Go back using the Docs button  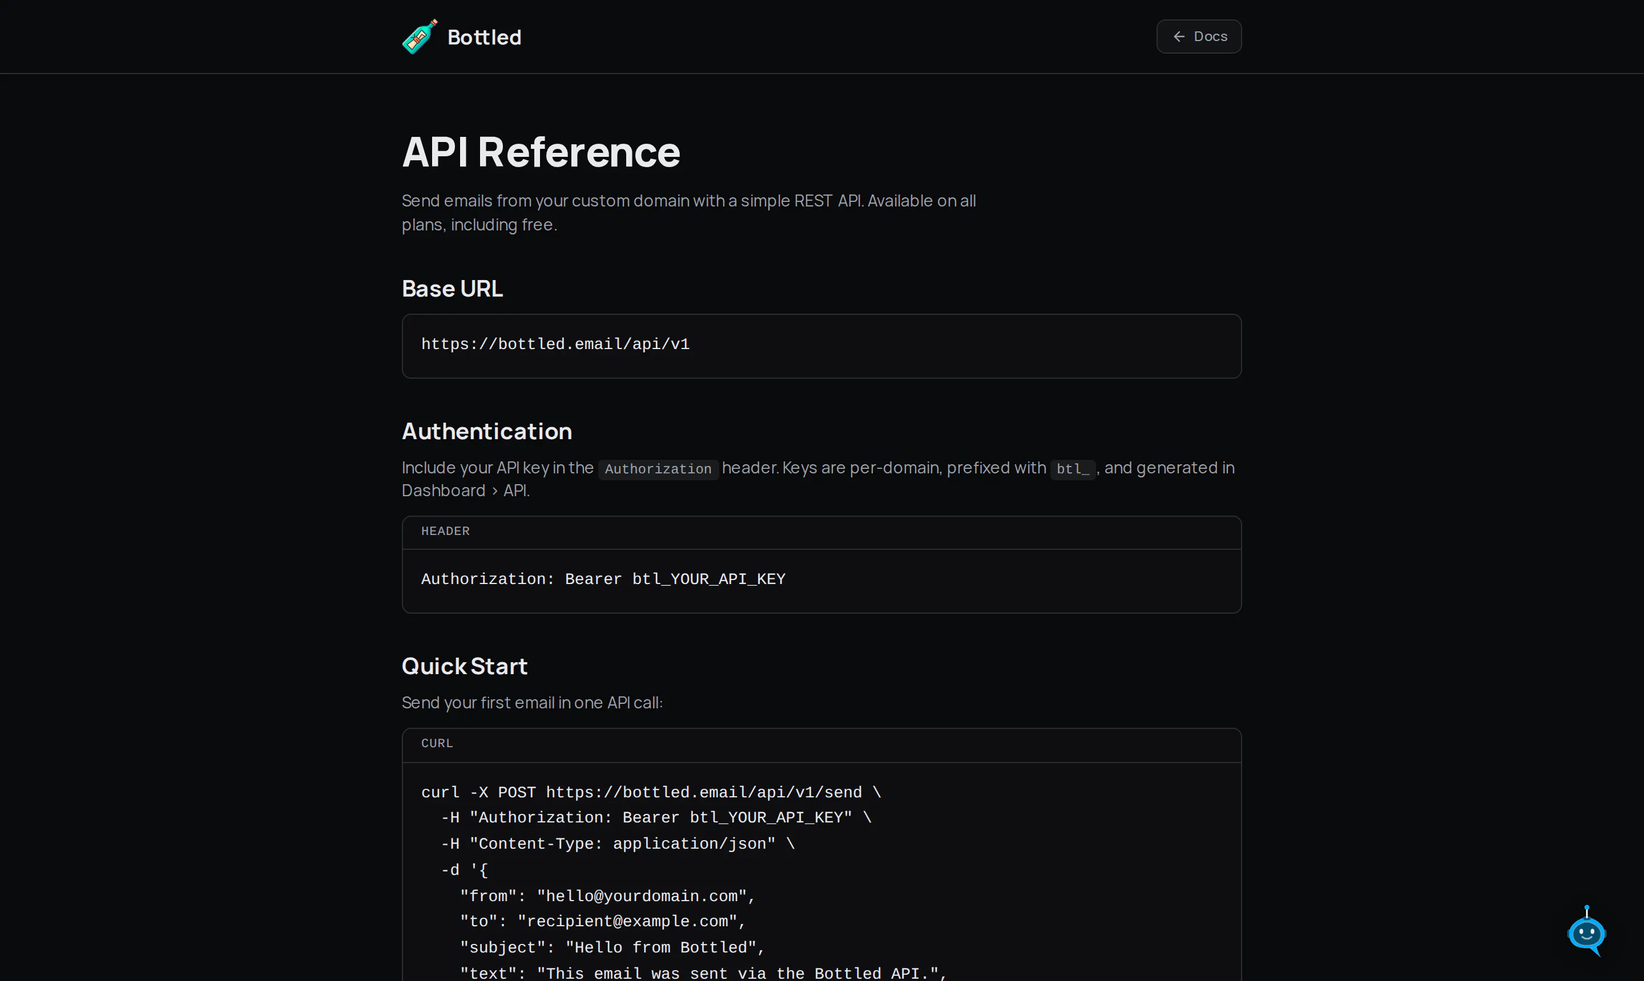pos(1199,37)
